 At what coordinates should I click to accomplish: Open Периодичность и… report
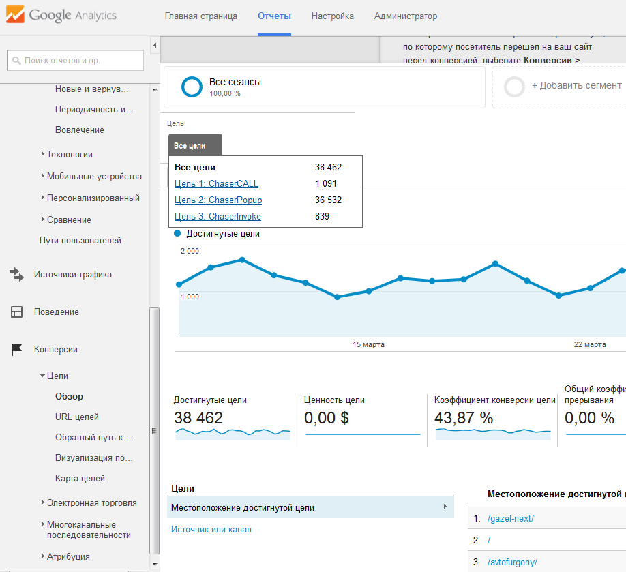(x=95, y=109)
